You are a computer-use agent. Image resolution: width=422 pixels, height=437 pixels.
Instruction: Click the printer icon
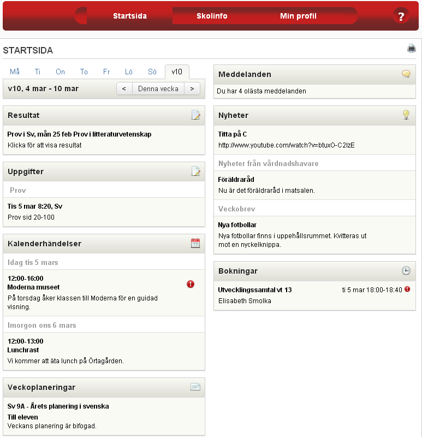click(x=412, y=49)
